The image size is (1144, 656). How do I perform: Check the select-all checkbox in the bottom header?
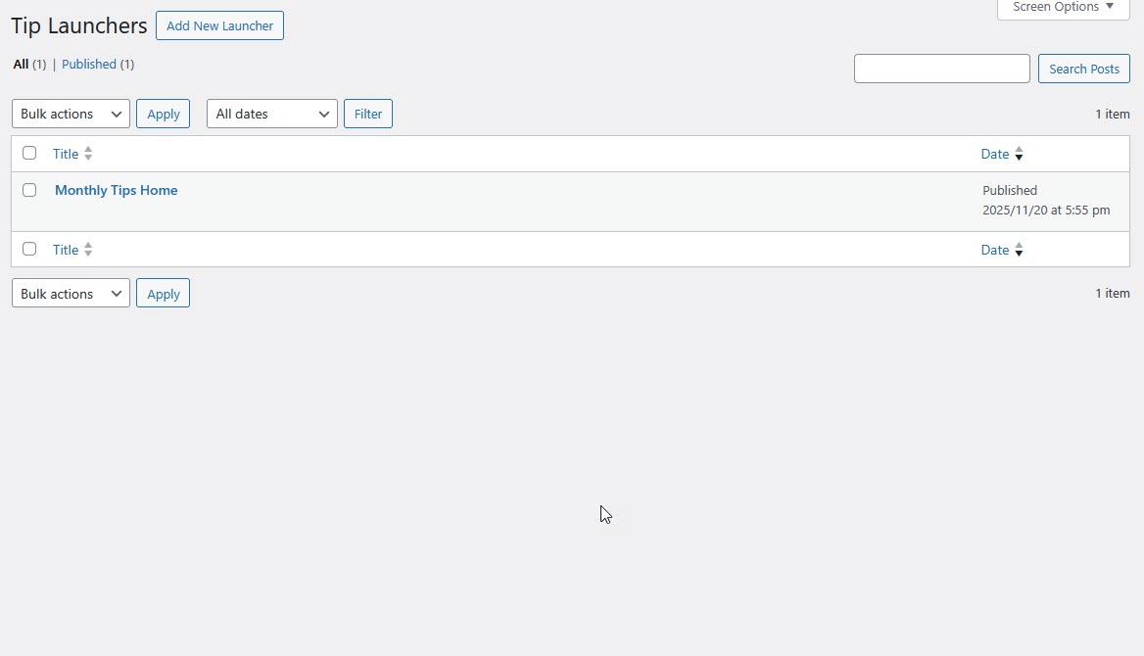(x=29, y=249)
